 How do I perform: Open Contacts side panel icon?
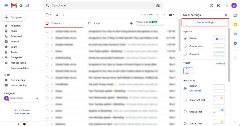coord(235,43)
